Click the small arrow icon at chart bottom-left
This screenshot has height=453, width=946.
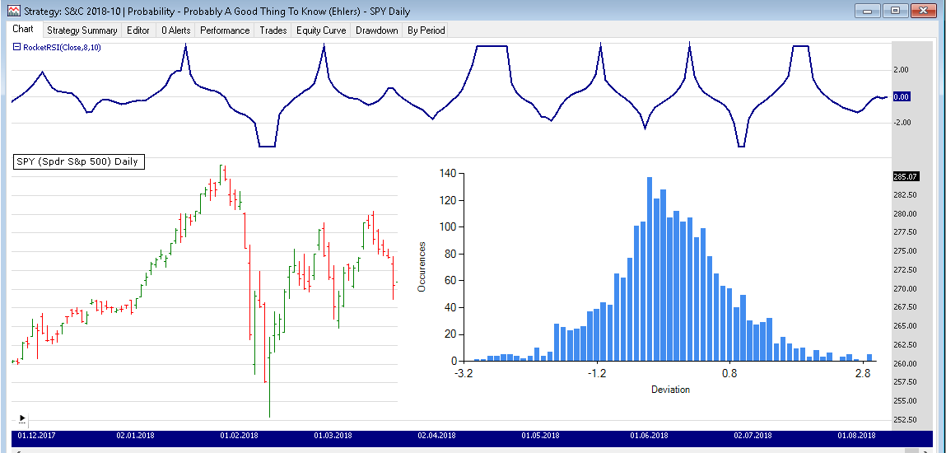coord(21,418)
